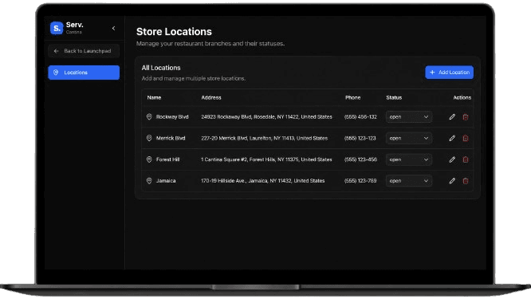The height and width of the screenshot is (299, 531).
Task: Edit the Forest Hill location
Action: pyautogui.click(x=452, y=159)
